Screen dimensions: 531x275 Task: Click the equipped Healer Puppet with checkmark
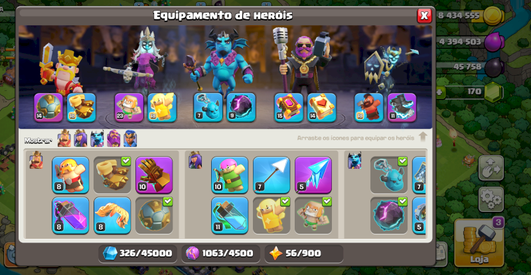[271, 216]
